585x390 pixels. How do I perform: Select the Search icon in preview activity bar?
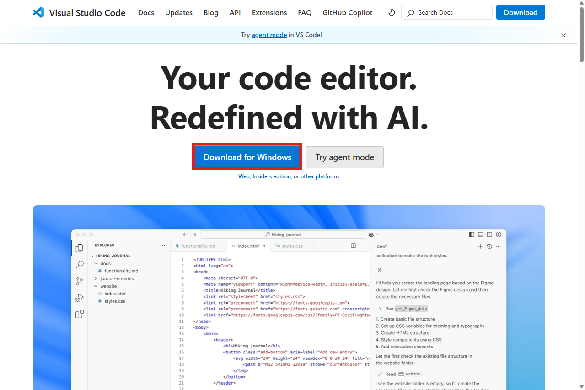coord(80,264)
